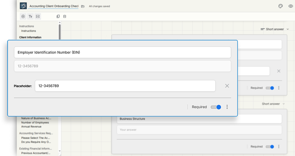Click the duplicate copy icon in toolbar

coord(58,16)
